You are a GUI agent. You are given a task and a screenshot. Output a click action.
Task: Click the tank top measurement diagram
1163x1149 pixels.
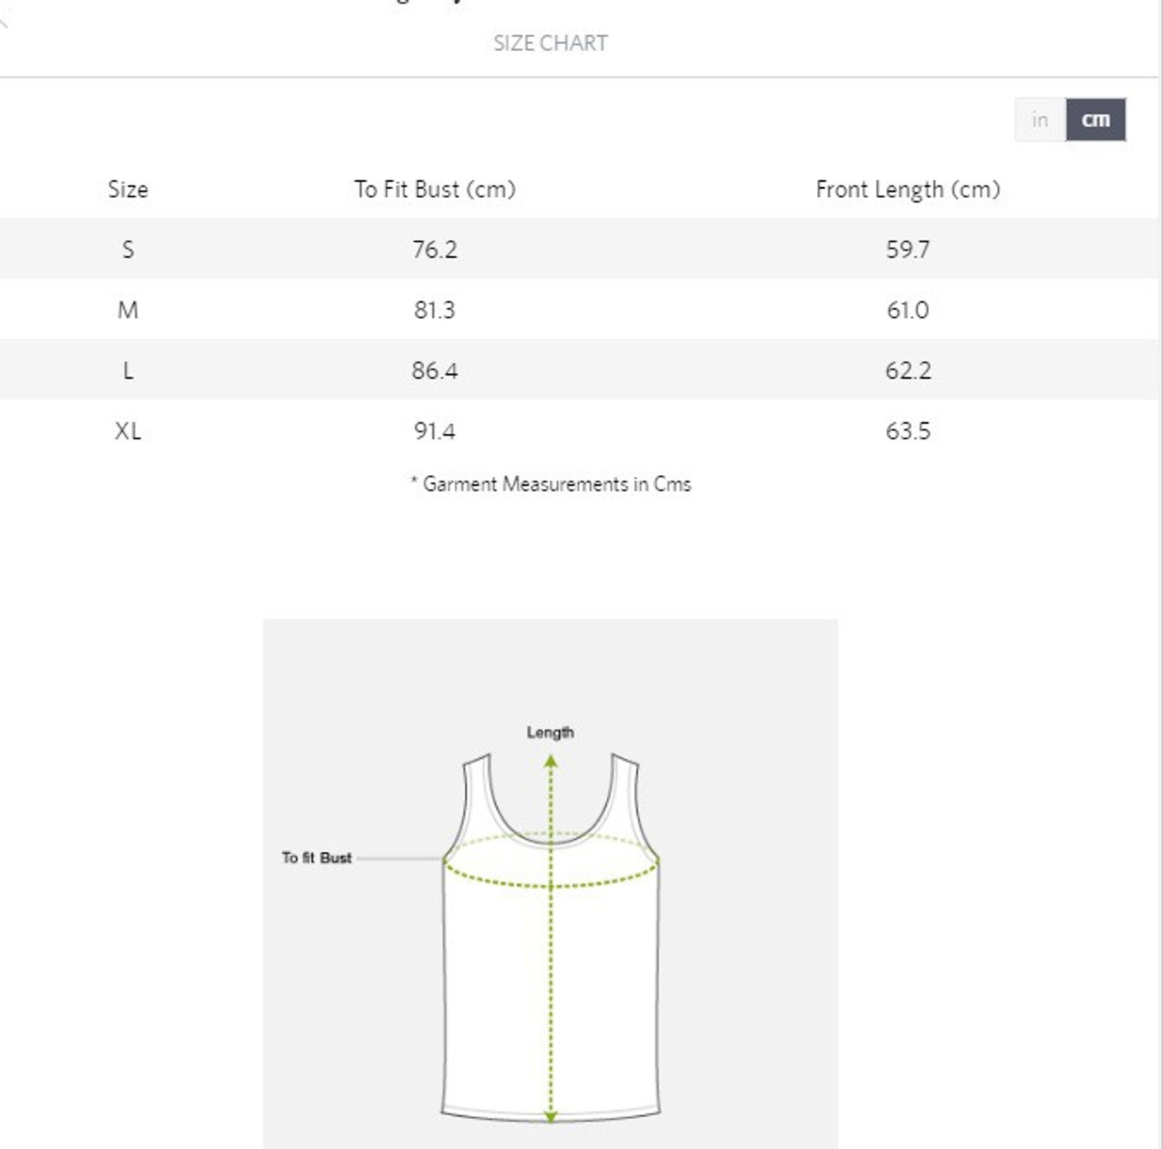pyautogui.click(x=550, y=883)
